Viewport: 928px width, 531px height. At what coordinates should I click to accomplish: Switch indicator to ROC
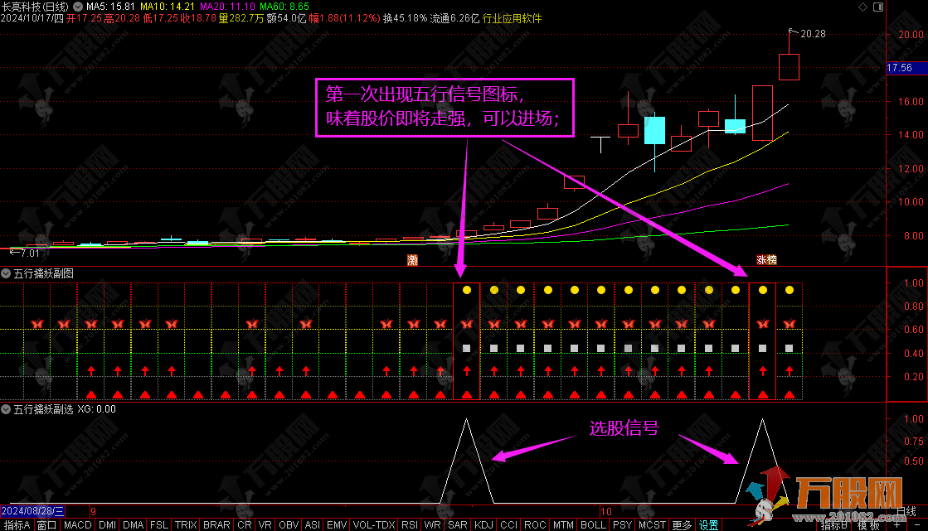pos(535,525)
